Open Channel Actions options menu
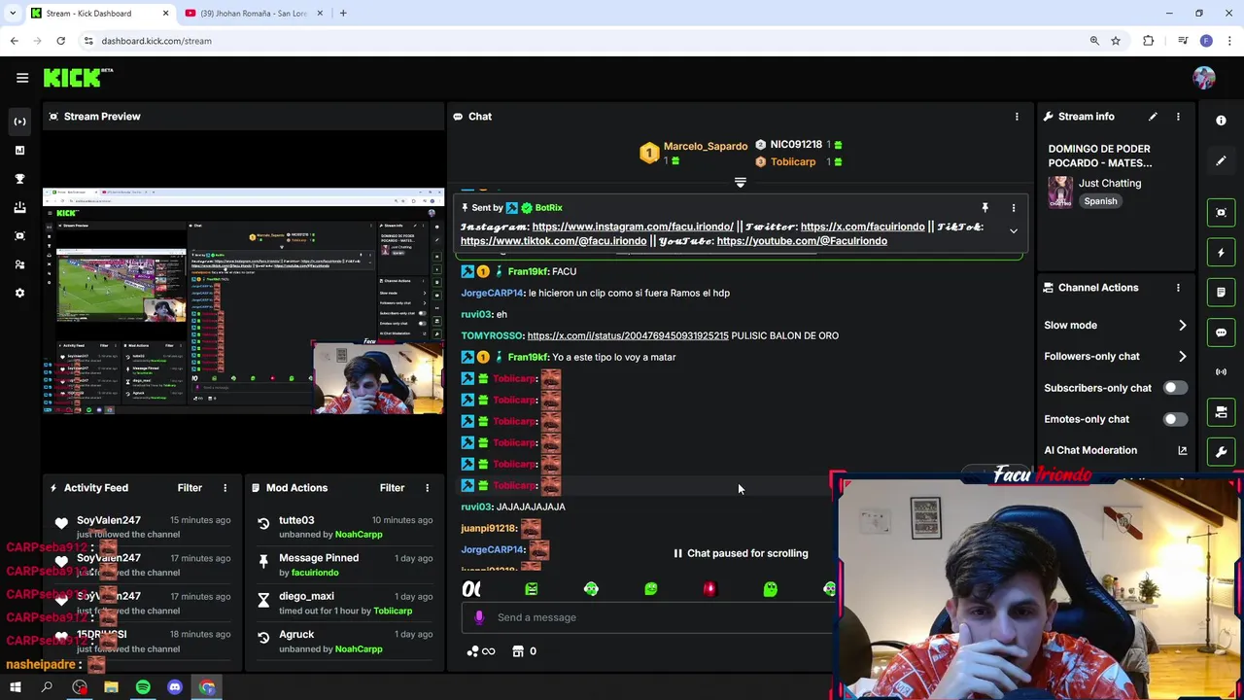This screenshot has width=1244, height=700. point(1178,288)
